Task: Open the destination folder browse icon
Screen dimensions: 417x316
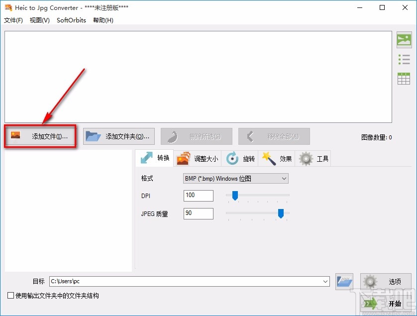Action: pyautogui.click(x=344, y=281)
